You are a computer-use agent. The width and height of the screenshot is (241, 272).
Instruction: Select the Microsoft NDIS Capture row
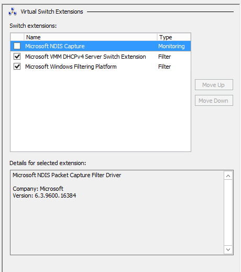click(101, 46)
